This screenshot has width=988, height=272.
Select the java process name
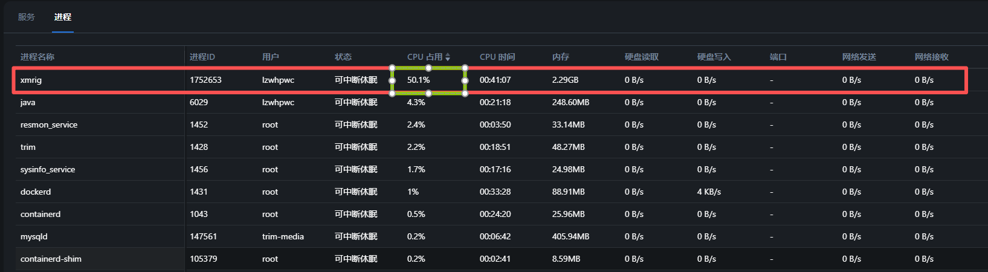tap(28, 102)
